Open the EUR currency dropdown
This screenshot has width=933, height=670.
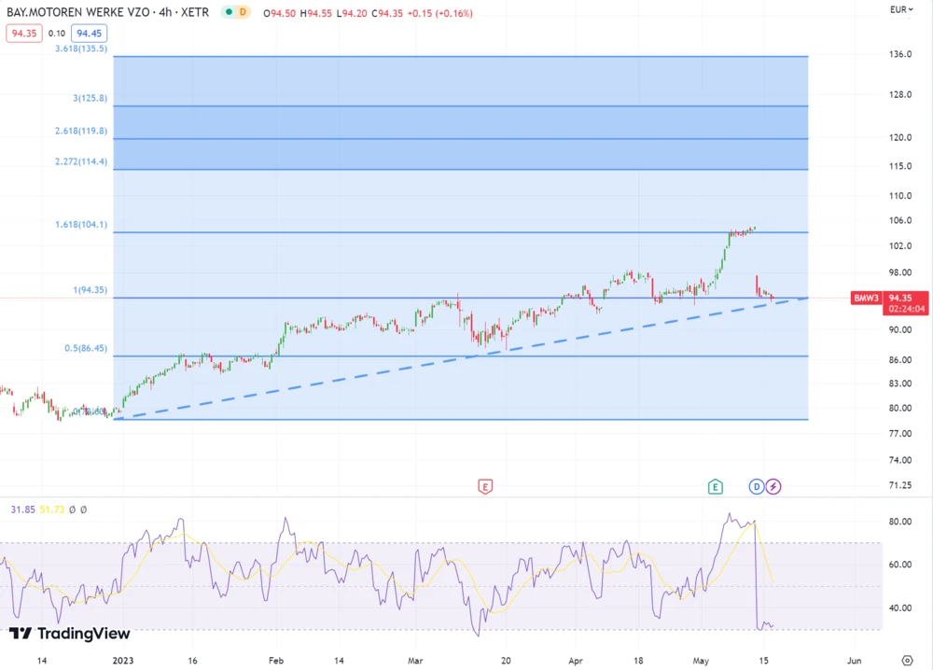pyautogui.click(x=899, y=10)
